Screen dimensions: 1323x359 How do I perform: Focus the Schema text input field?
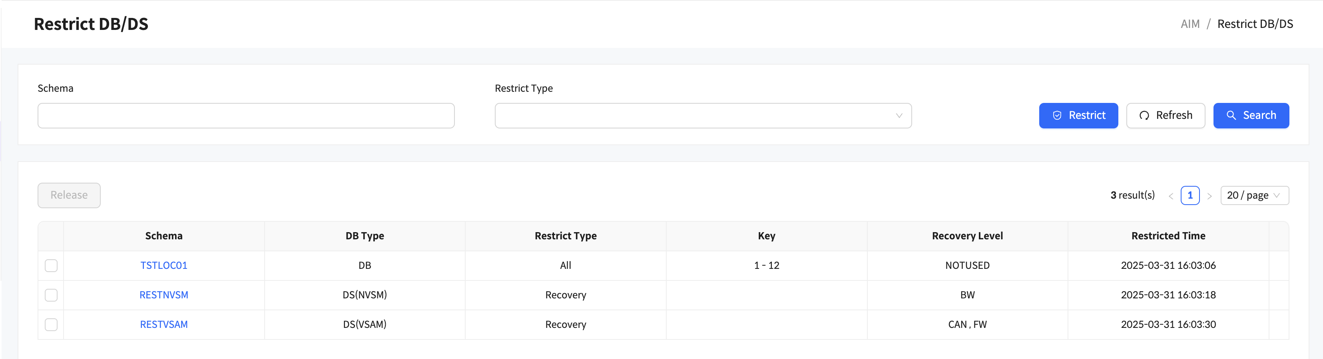(x=245, y=116)
